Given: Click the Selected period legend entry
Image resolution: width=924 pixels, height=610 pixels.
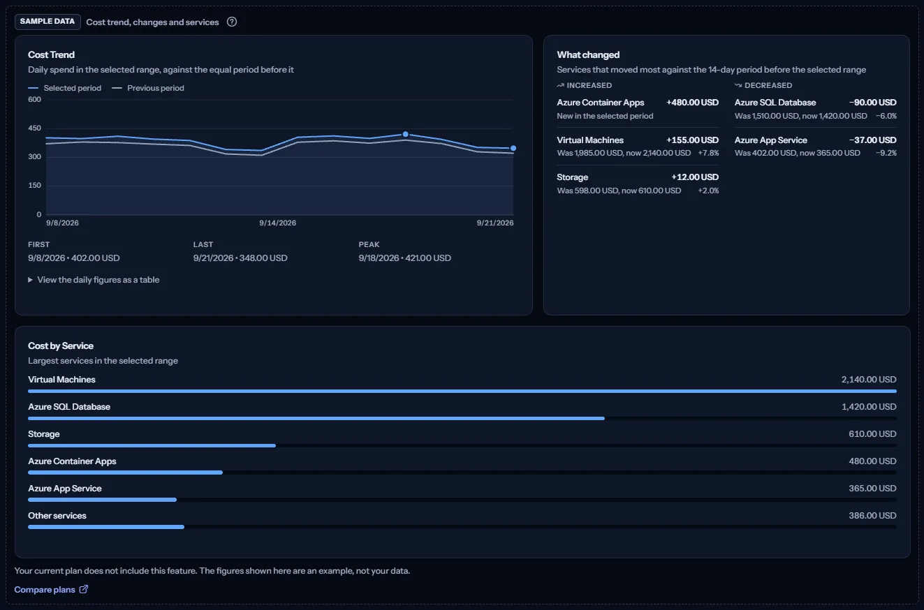Looking at the screenshot, I should coord(64,88).
